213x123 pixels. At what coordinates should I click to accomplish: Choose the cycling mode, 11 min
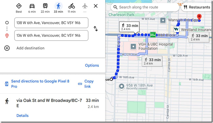click(x=71, y=6)
